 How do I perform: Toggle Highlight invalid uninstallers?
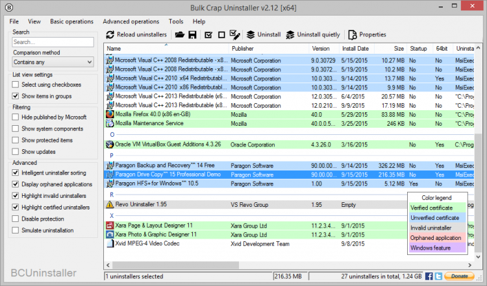click(15, 195)
